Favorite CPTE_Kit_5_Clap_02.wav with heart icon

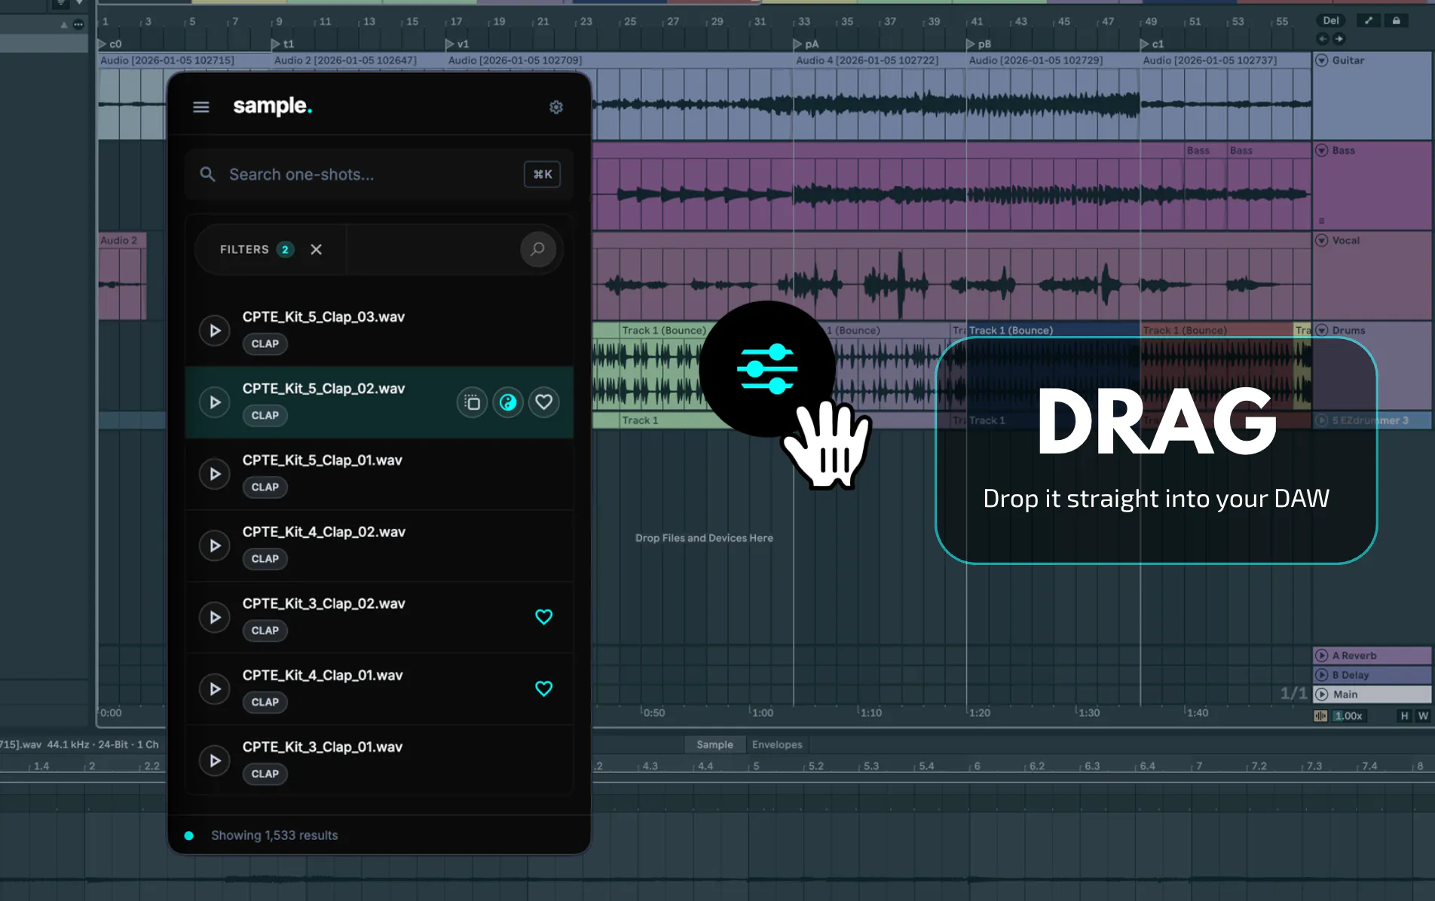point(543,402)
